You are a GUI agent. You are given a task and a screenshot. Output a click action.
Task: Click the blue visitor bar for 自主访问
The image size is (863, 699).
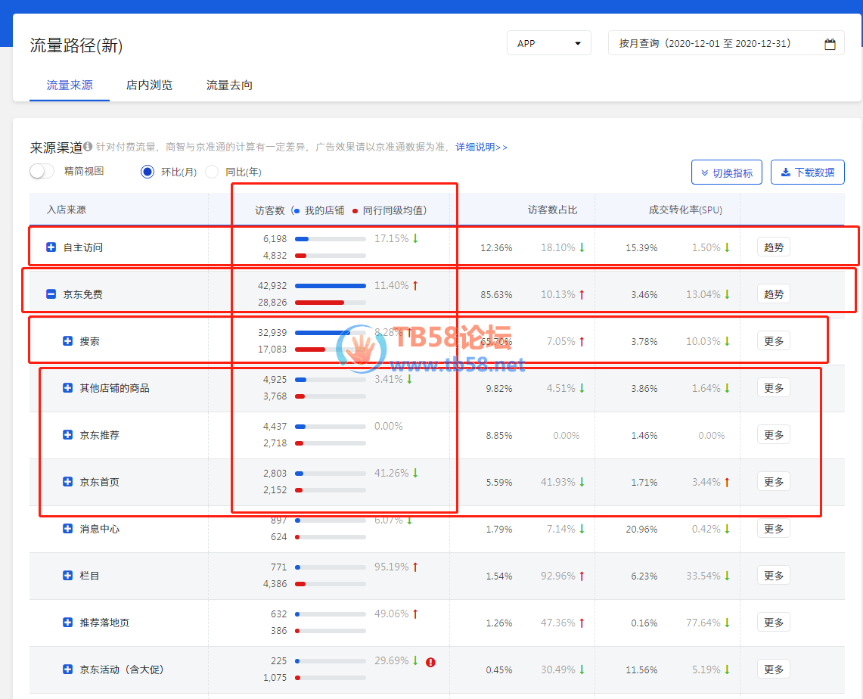pos(302,239)
